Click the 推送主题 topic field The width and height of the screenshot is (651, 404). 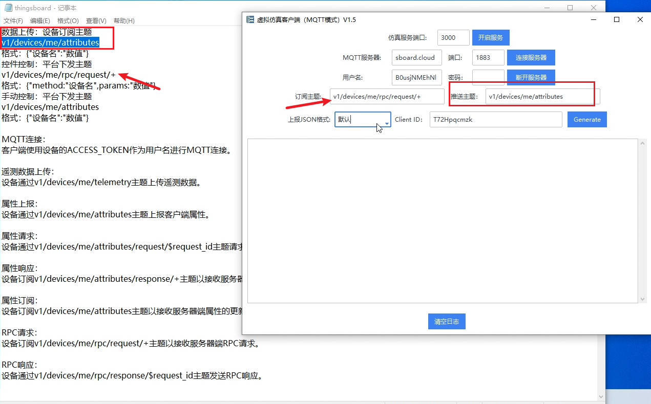[x=542, y=96]
